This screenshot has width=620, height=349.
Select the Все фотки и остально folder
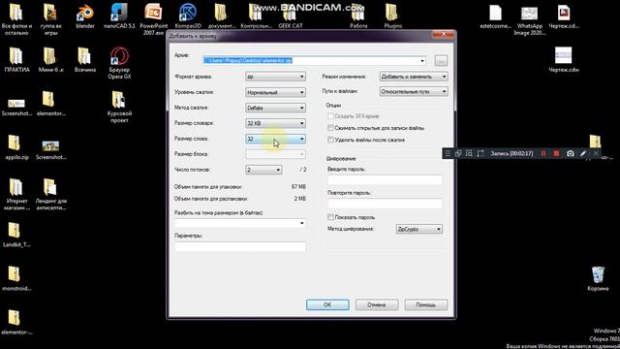click(x=16, y=19)
